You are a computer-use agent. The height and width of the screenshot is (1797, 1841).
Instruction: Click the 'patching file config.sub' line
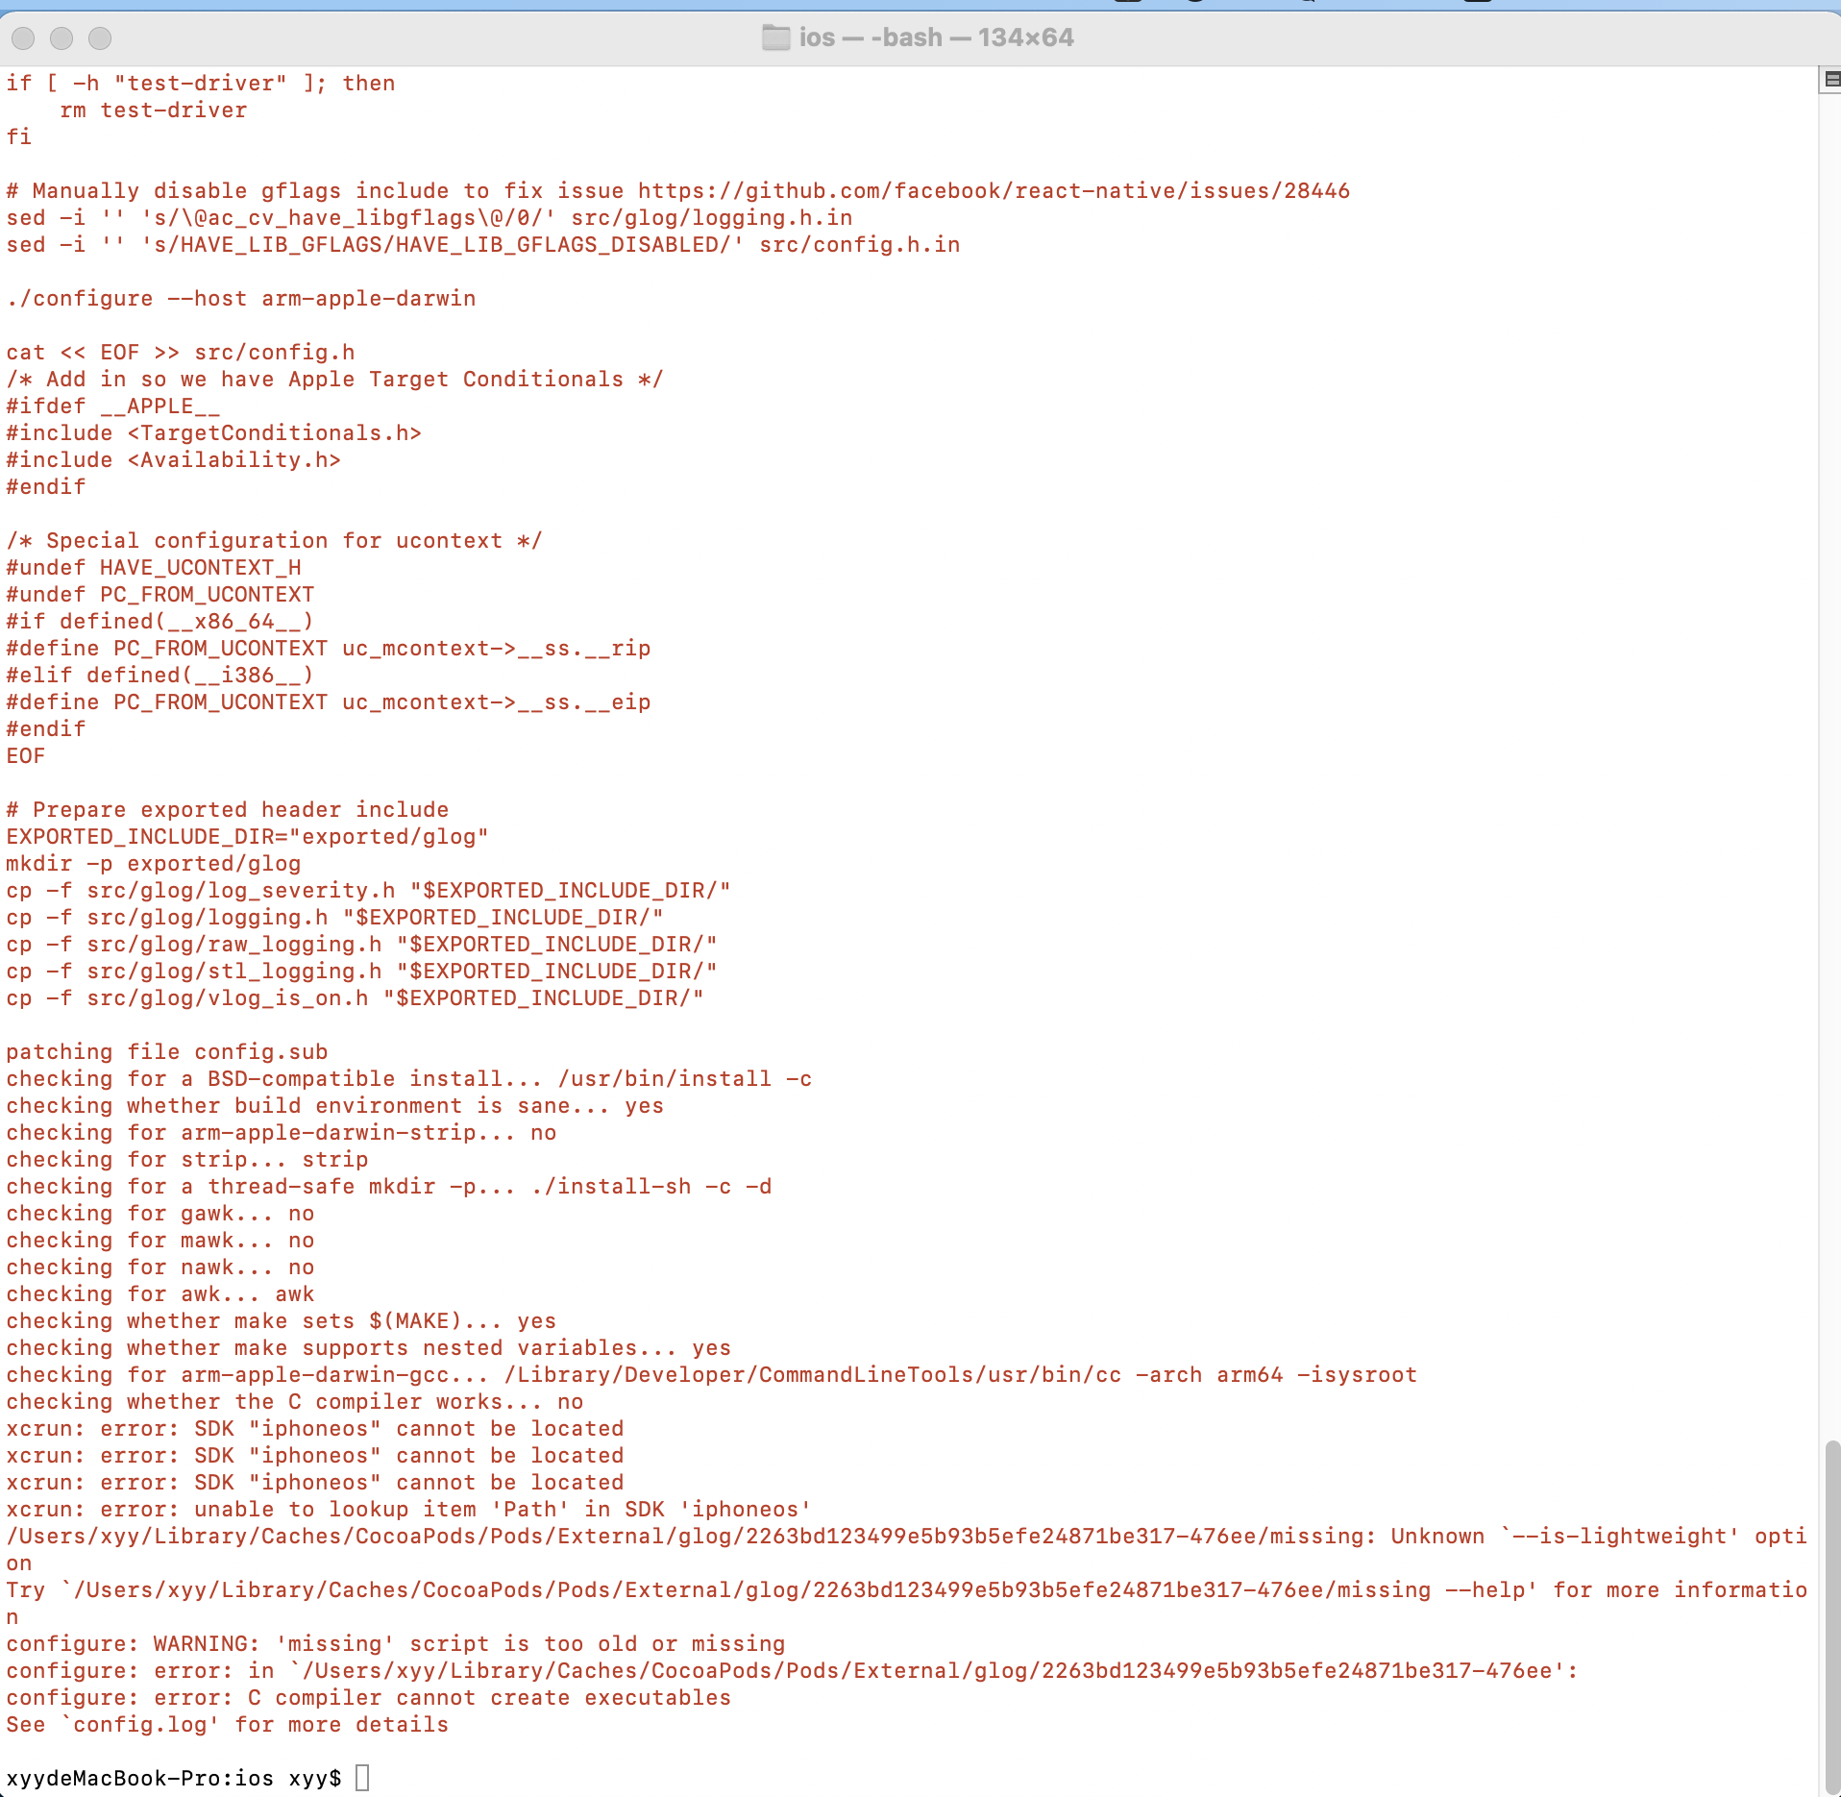[167, 1051]
